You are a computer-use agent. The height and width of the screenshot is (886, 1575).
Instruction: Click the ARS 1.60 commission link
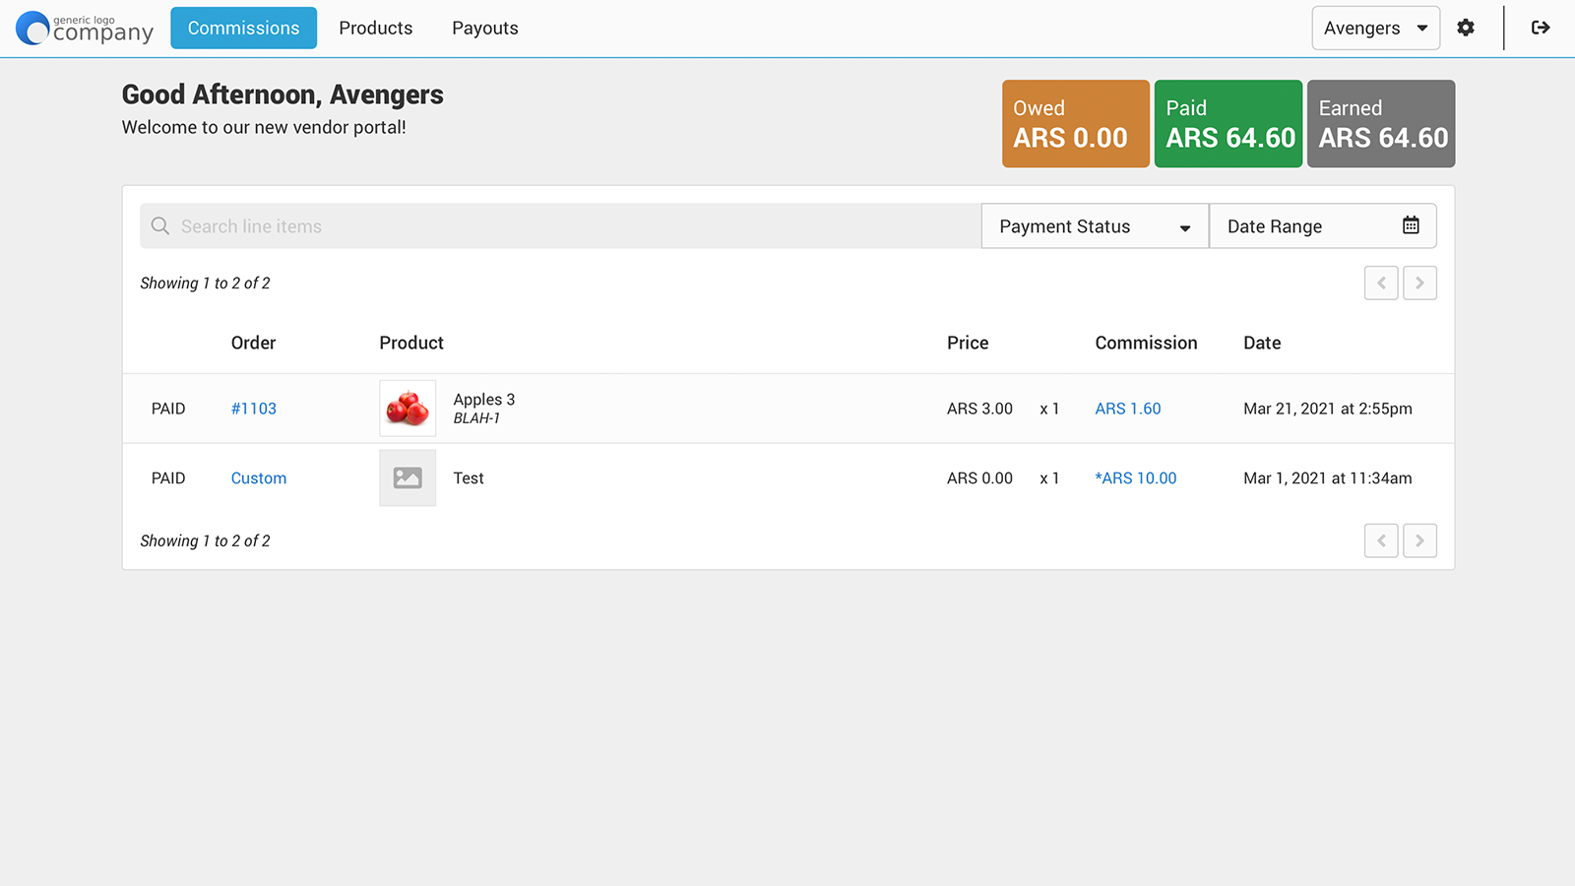(x=1127, y=409)
